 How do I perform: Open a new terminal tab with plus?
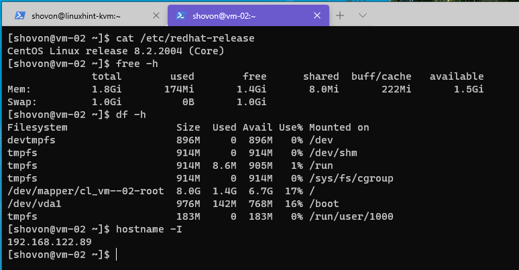(340, 15)
